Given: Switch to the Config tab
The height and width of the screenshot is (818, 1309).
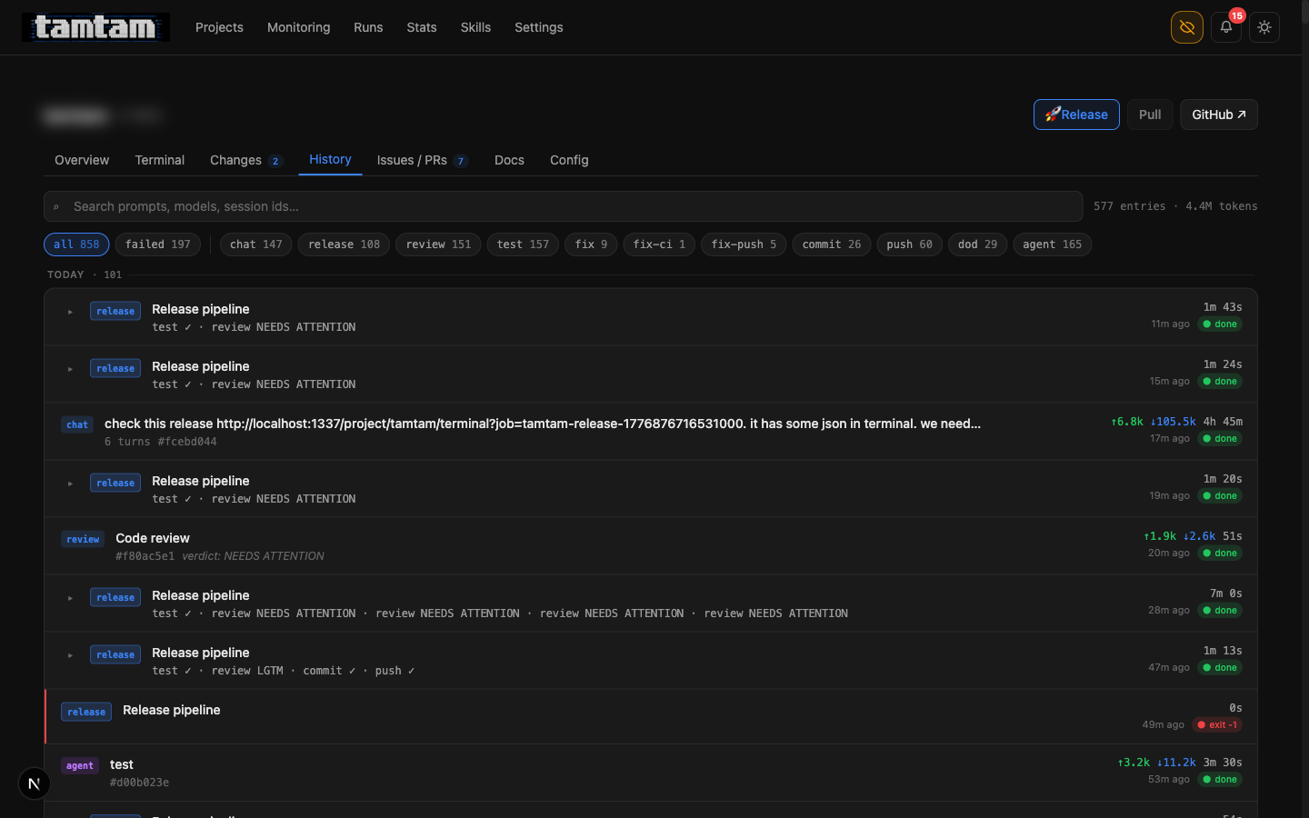Looking at the screenshot, I should click(x=569, y=160).
